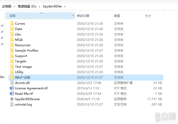This screenshot has width=178, height=124.
Task: Click the uninstal.log text file icon
Action: click(12, 104)
